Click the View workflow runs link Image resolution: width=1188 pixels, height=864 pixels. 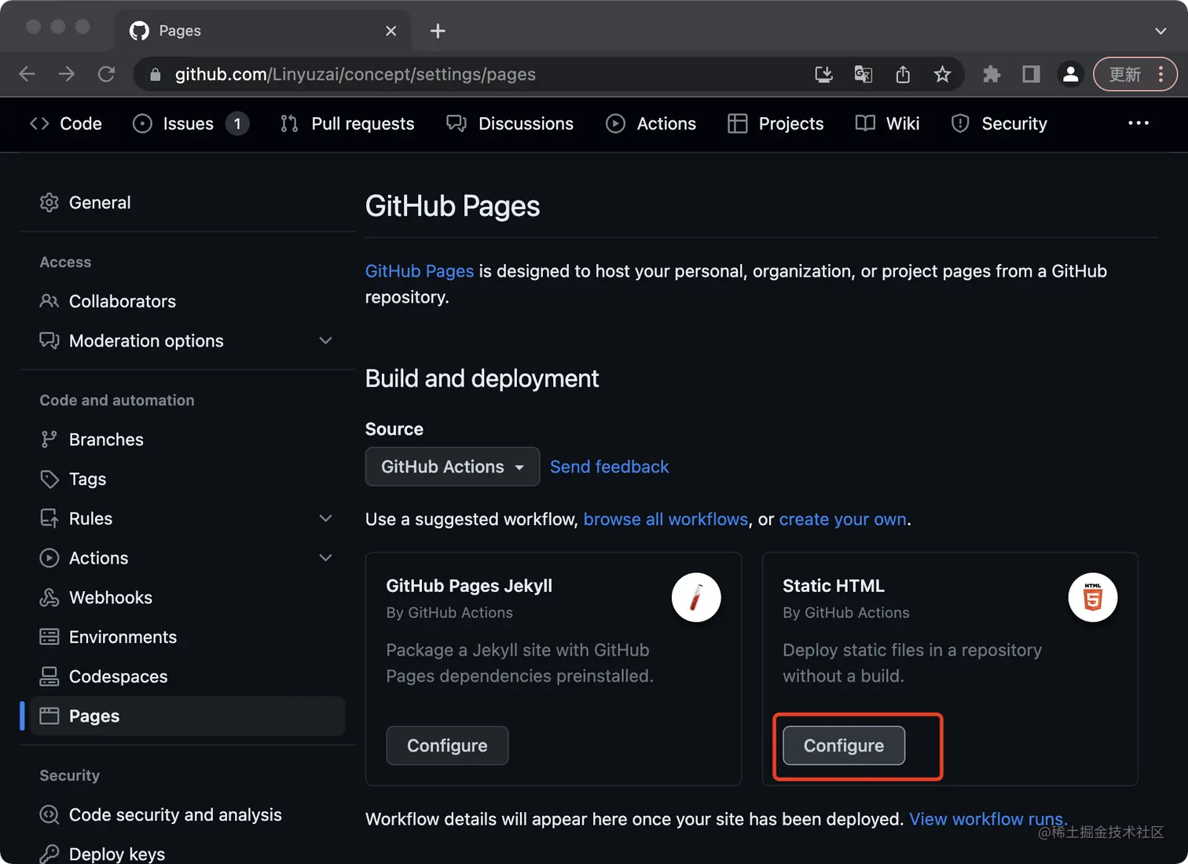[x=988, y=819]
